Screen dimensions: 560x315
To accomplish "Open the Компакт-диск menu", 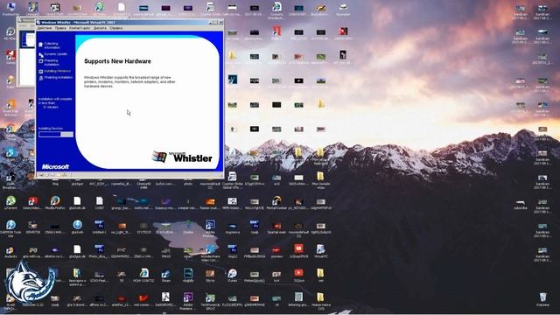I will (80, 28).
